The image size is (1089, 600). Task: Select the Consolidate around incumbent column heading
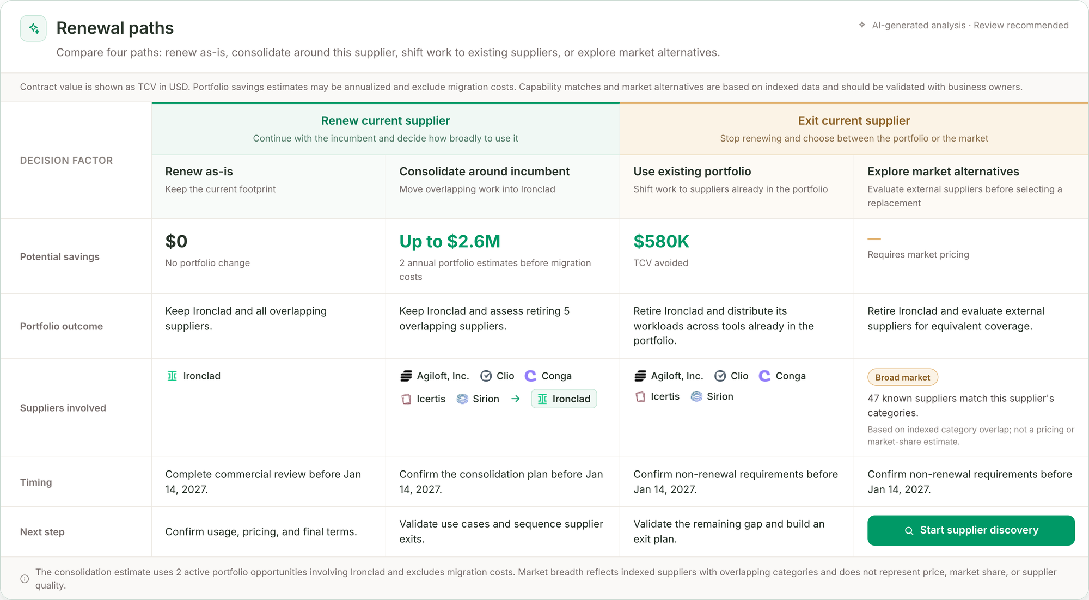click(484, 172)
